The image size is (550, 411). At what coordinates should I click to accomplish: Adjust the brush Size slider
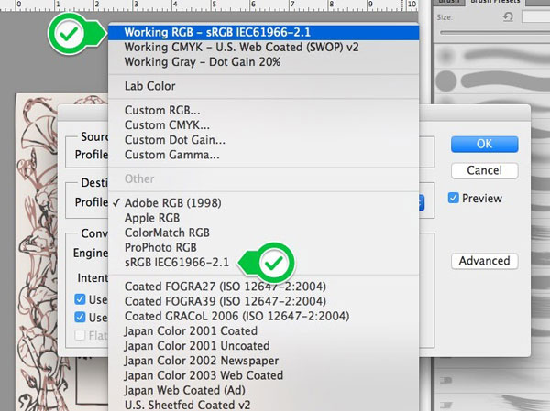495,33
